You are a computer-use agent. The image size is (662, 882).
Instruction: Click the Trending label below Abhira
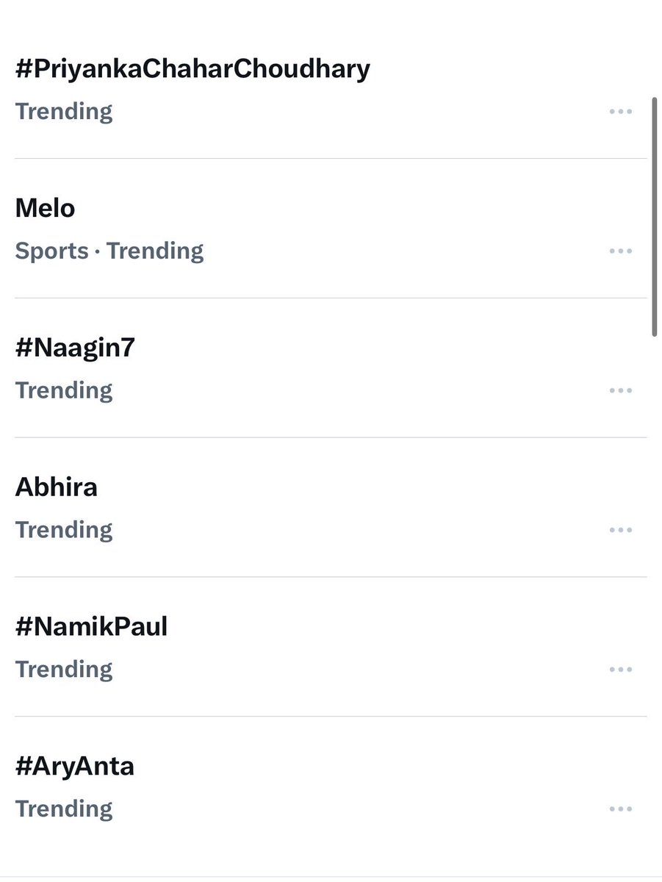(64, 531)
